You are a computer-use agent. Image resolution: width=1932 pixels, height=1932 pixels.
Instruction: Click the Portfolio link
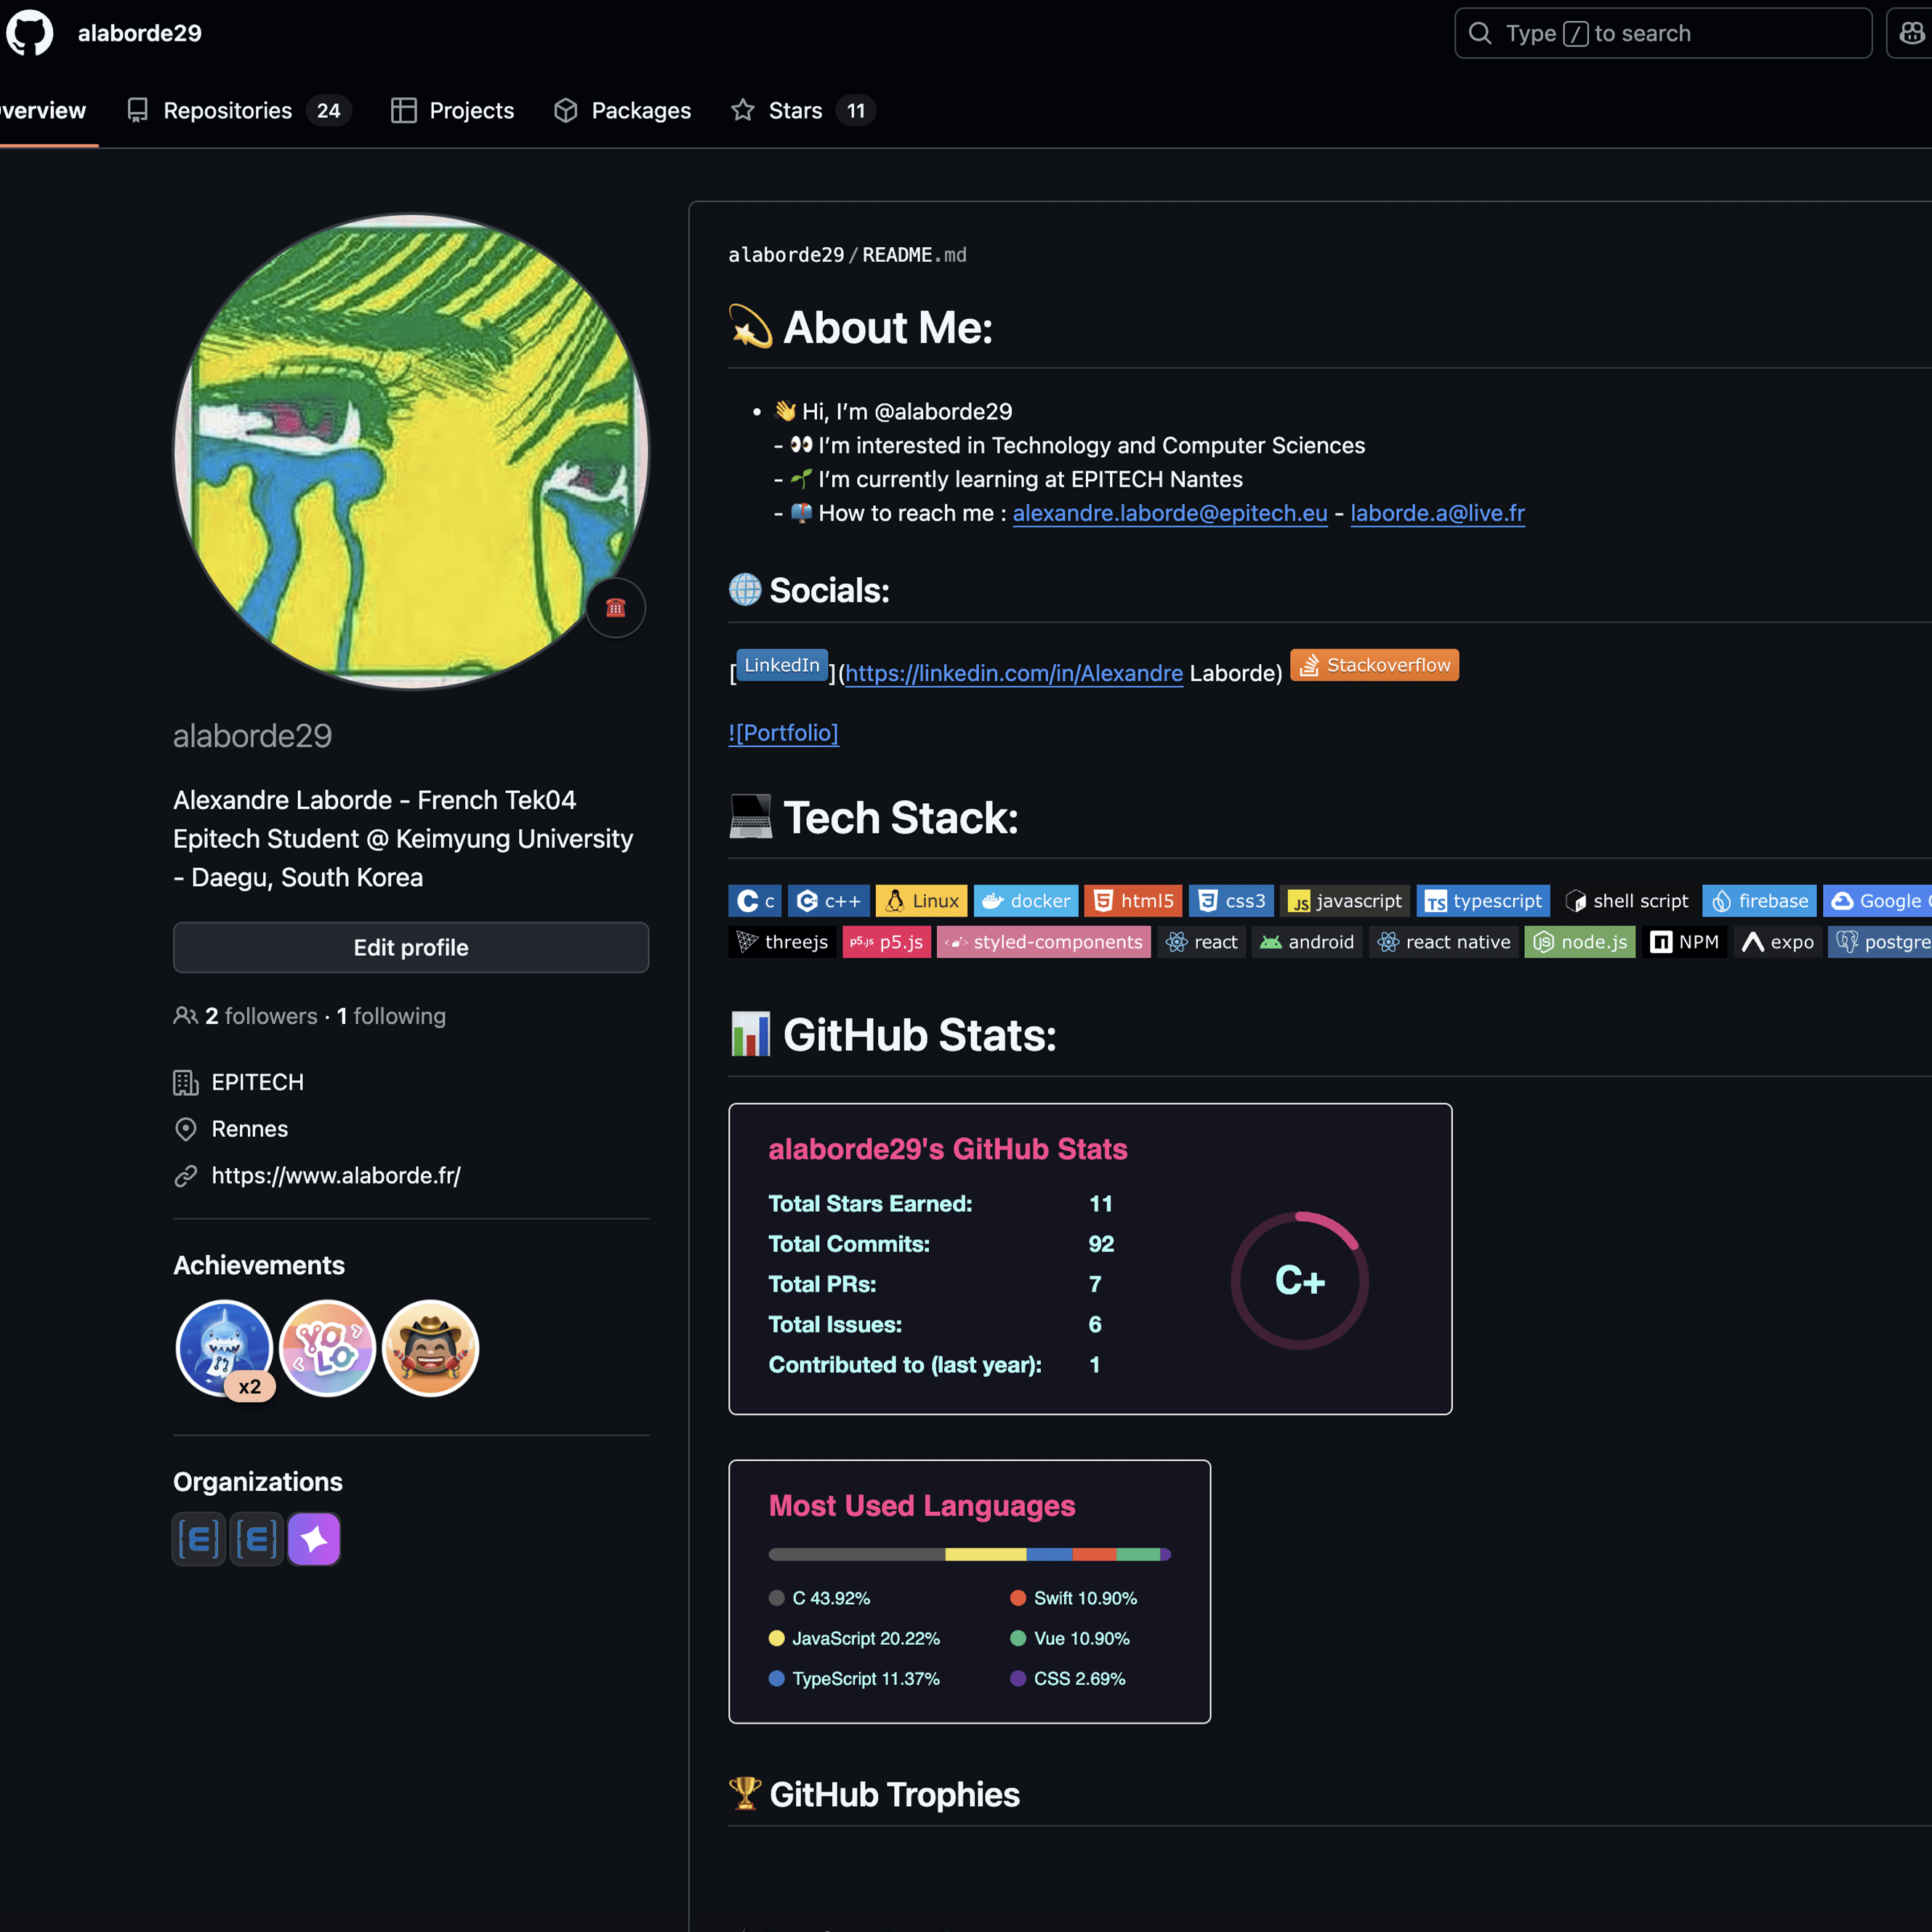point(783,733)
